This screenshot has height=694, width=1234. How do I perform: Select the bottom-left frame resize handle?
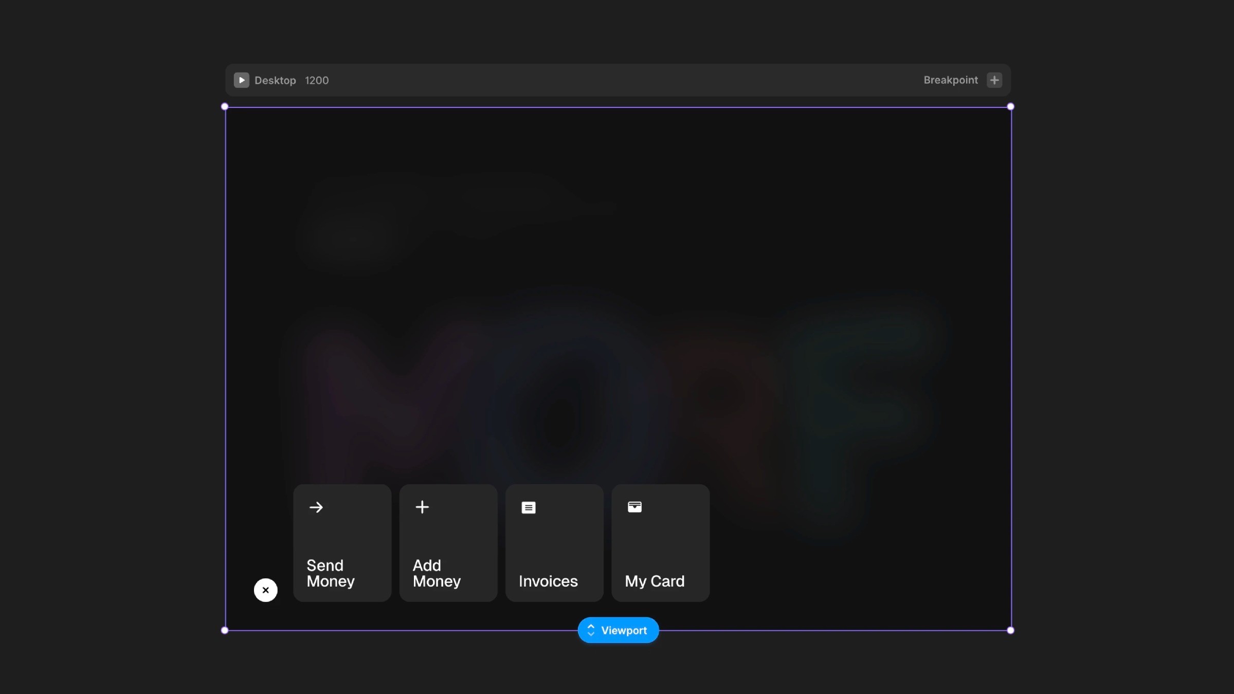[x=225, y=630]
